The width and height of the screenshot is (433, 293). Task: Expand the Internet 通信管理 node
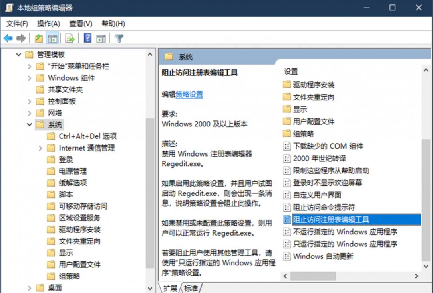[x=40, y=148]
